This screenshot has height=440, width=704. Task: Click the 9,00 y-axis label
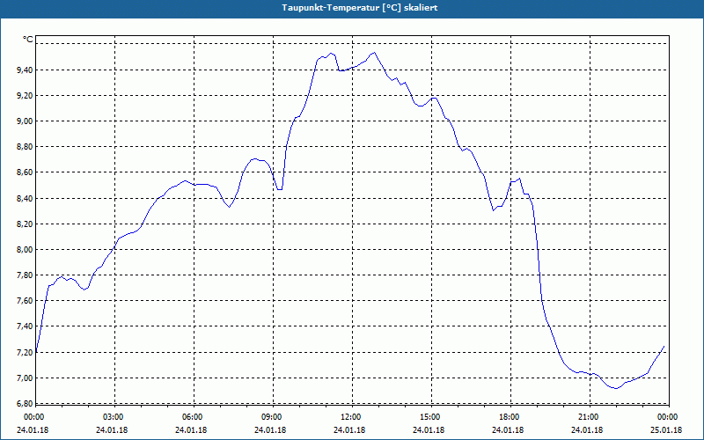pos(26,121)
